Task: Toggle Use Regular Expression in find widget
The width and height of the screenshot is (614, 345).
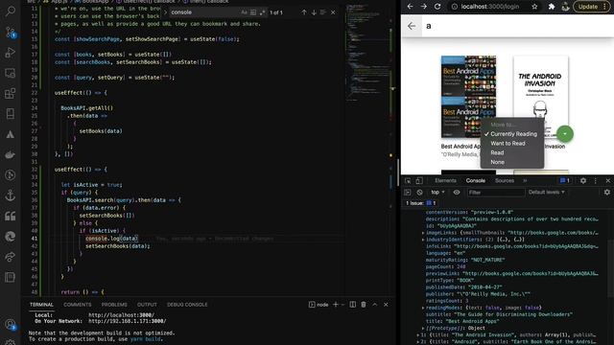Action: (262, 12)
